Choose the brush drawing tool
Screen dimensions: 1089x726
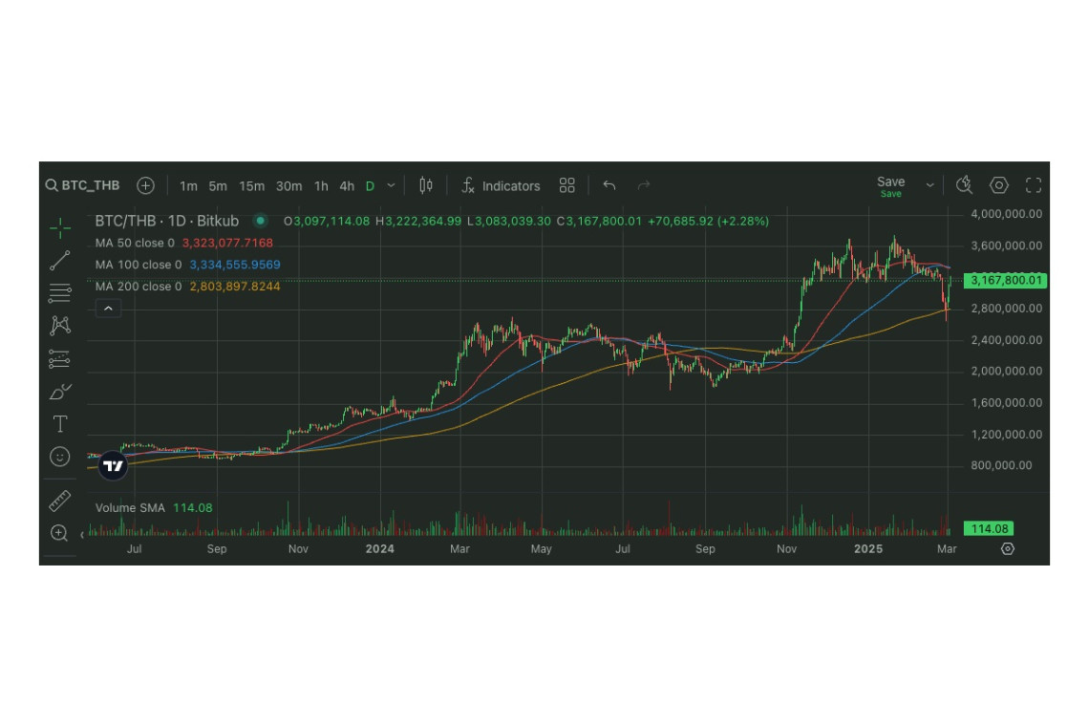[x=60, y=392]
